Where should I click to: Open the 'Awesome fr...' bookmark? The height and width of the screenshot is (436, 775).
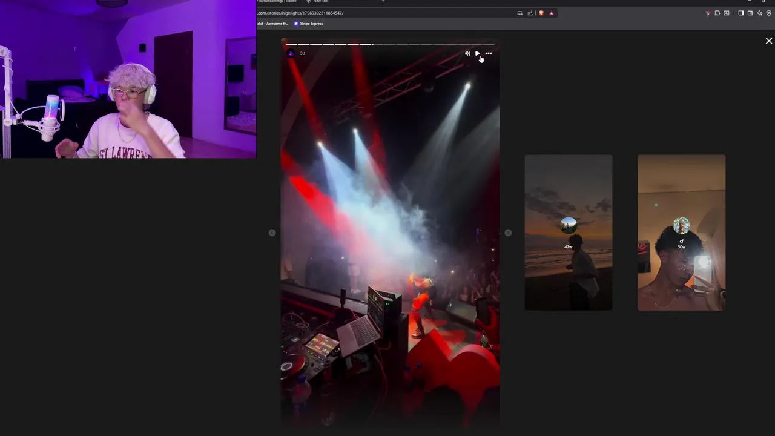pos(273,24)
